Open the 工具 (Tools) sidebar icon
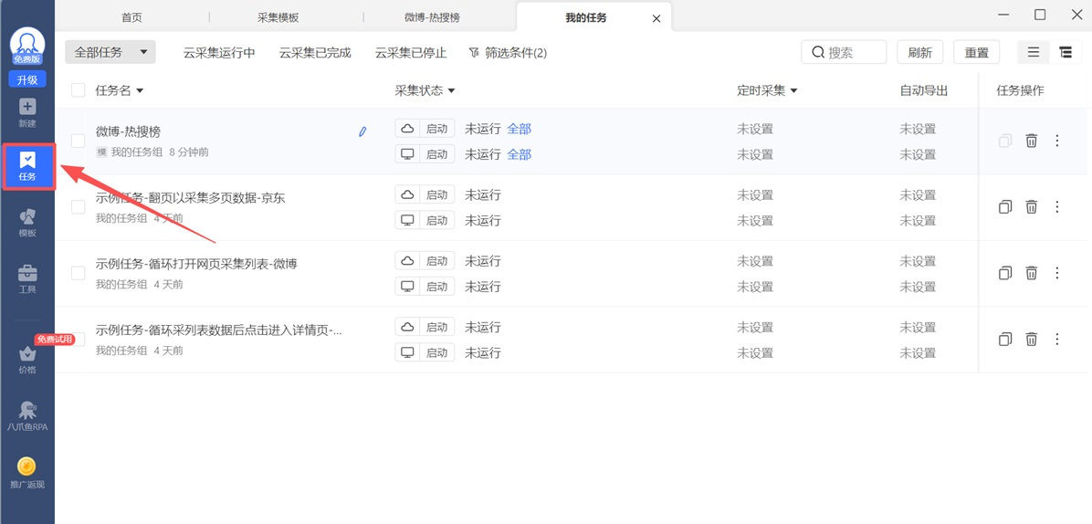The width and height of the screenshot is (1092, 524). pyautogui.click(x=27, y=278)
